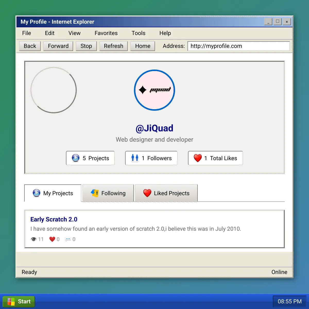Stop the page loading
309x309 pixels.
click(86, 46)
